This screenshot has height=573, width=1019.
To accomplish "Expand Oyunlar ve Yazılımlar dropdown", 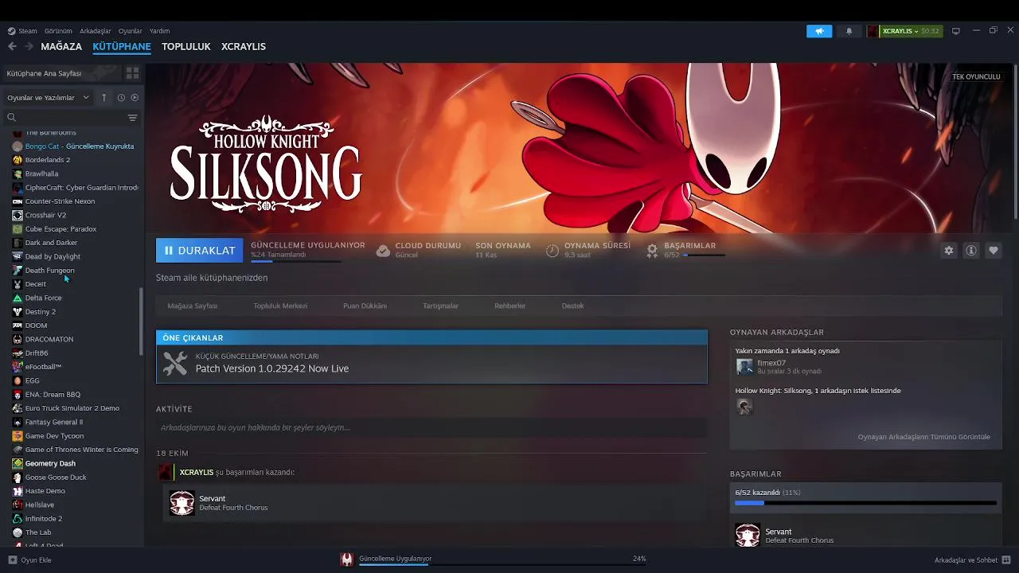I will tap(49, 97).
